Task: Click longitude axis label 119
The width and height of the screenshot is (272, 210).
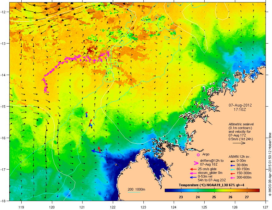Action: pos(21,207)
